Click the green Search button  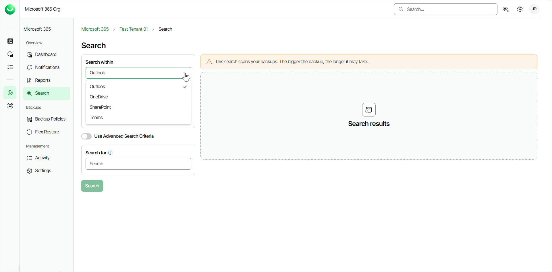point(92,186)
